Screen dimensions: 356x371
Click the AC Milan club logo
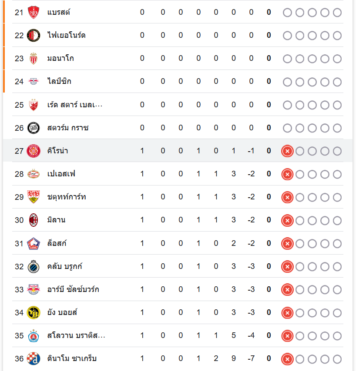click(34, 220)
